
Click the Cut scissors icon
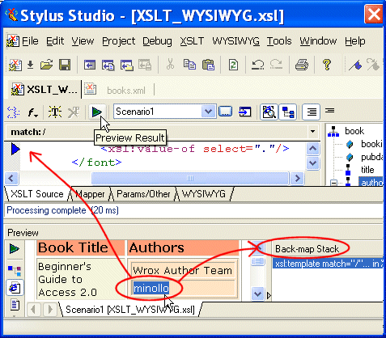pyautogui.click(x=170, y=65)
